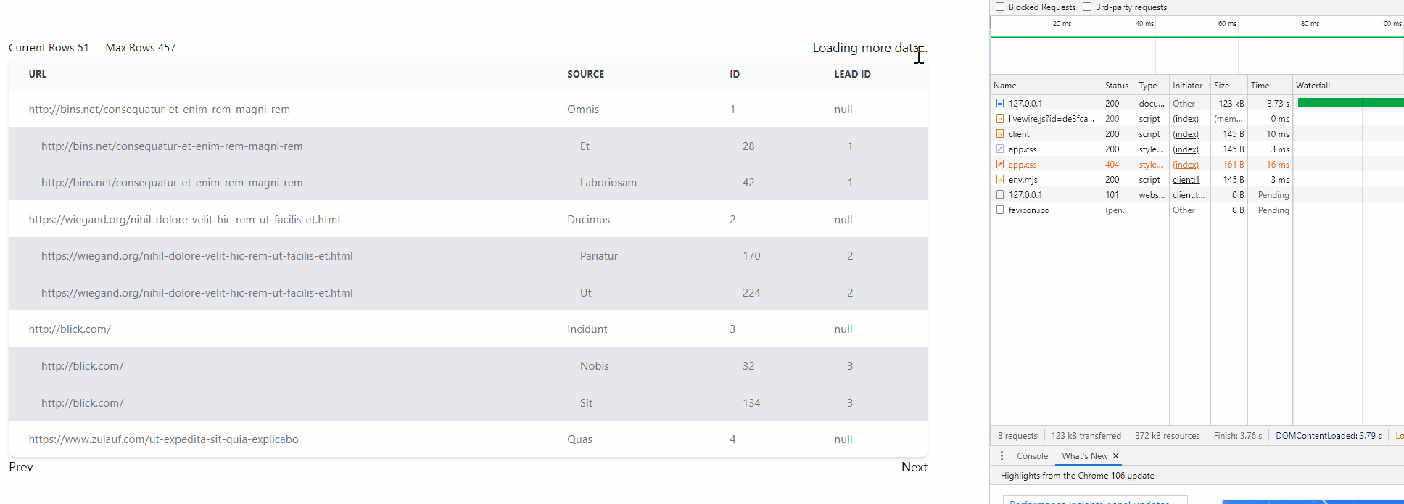Enable the Blocked Requests checkbox
Viewport: 1404px width, 504px height.
click(1000, 7)
